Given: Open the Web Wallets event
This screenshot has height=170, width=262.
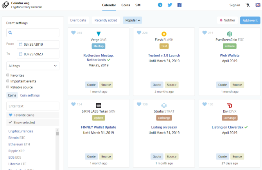Looking at the screenshot, I should pos(230,55).
